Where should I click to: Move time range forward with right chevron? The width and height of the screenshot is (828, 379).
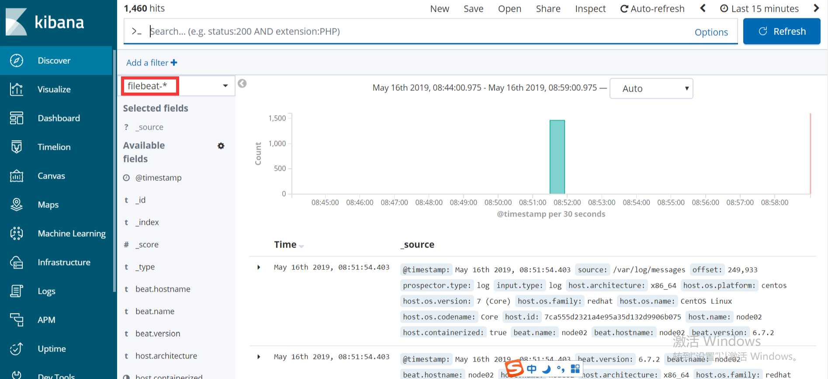(816, 8)
